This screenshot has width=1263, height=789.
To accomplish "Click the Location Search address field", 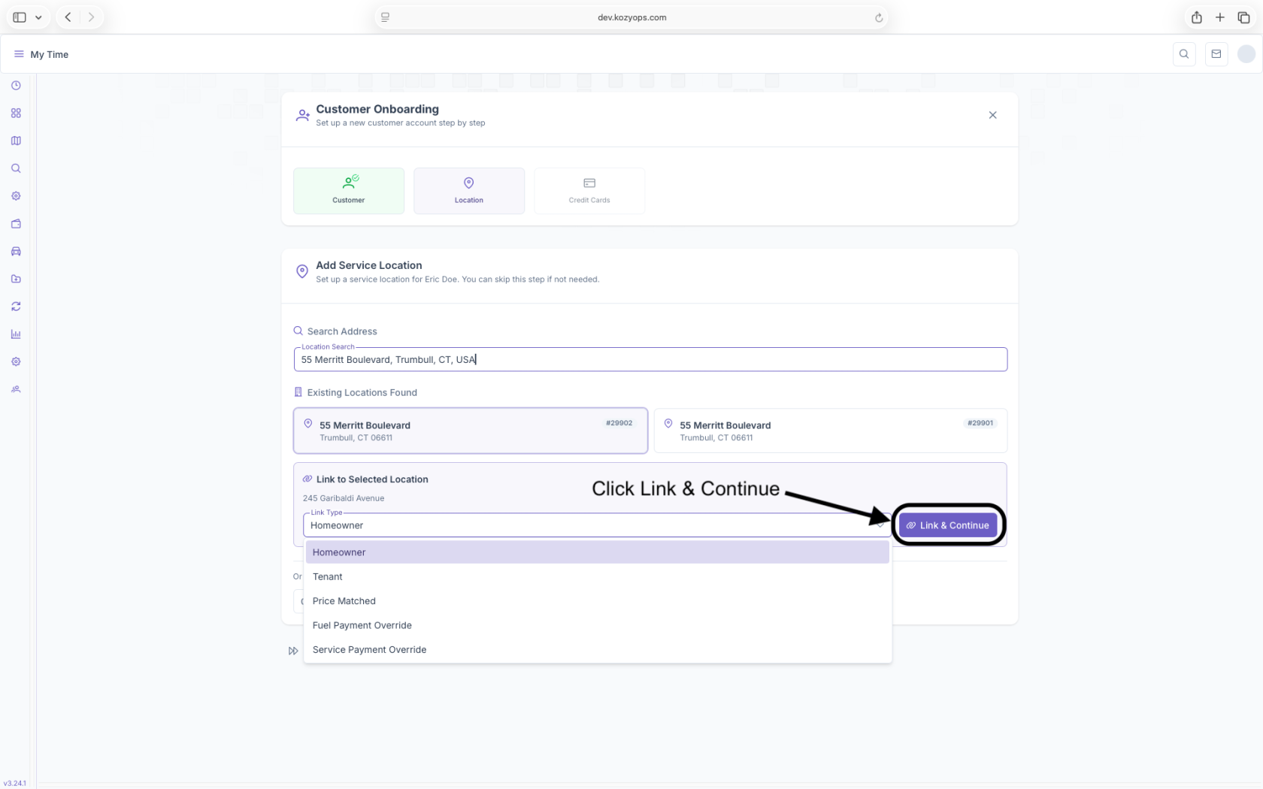I will [650, 360].
